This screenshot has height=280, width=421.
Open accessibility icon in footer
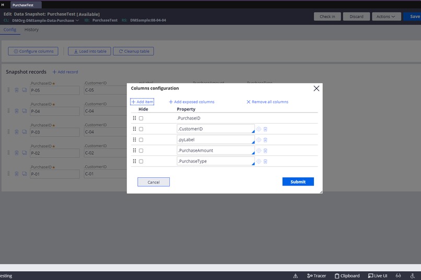(413, 275)
